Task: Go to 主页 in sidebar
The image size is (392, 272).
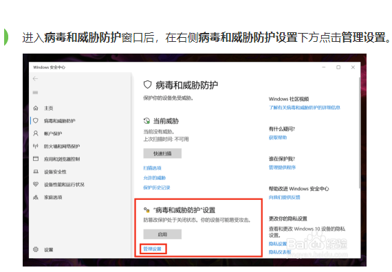Action: pos(49,108)
